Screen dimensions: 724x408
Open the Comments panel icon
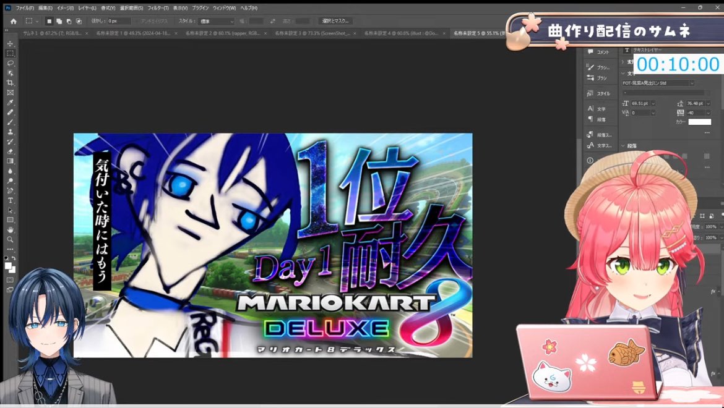click(590, 52)
